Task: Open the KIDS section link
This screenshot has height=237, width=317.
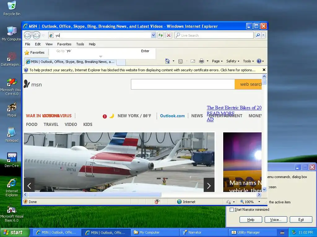Action: click(88, 125)
